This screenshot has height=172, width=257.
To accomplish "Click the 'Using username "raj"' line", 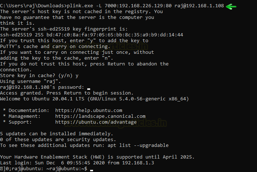I will click(30, 81).
